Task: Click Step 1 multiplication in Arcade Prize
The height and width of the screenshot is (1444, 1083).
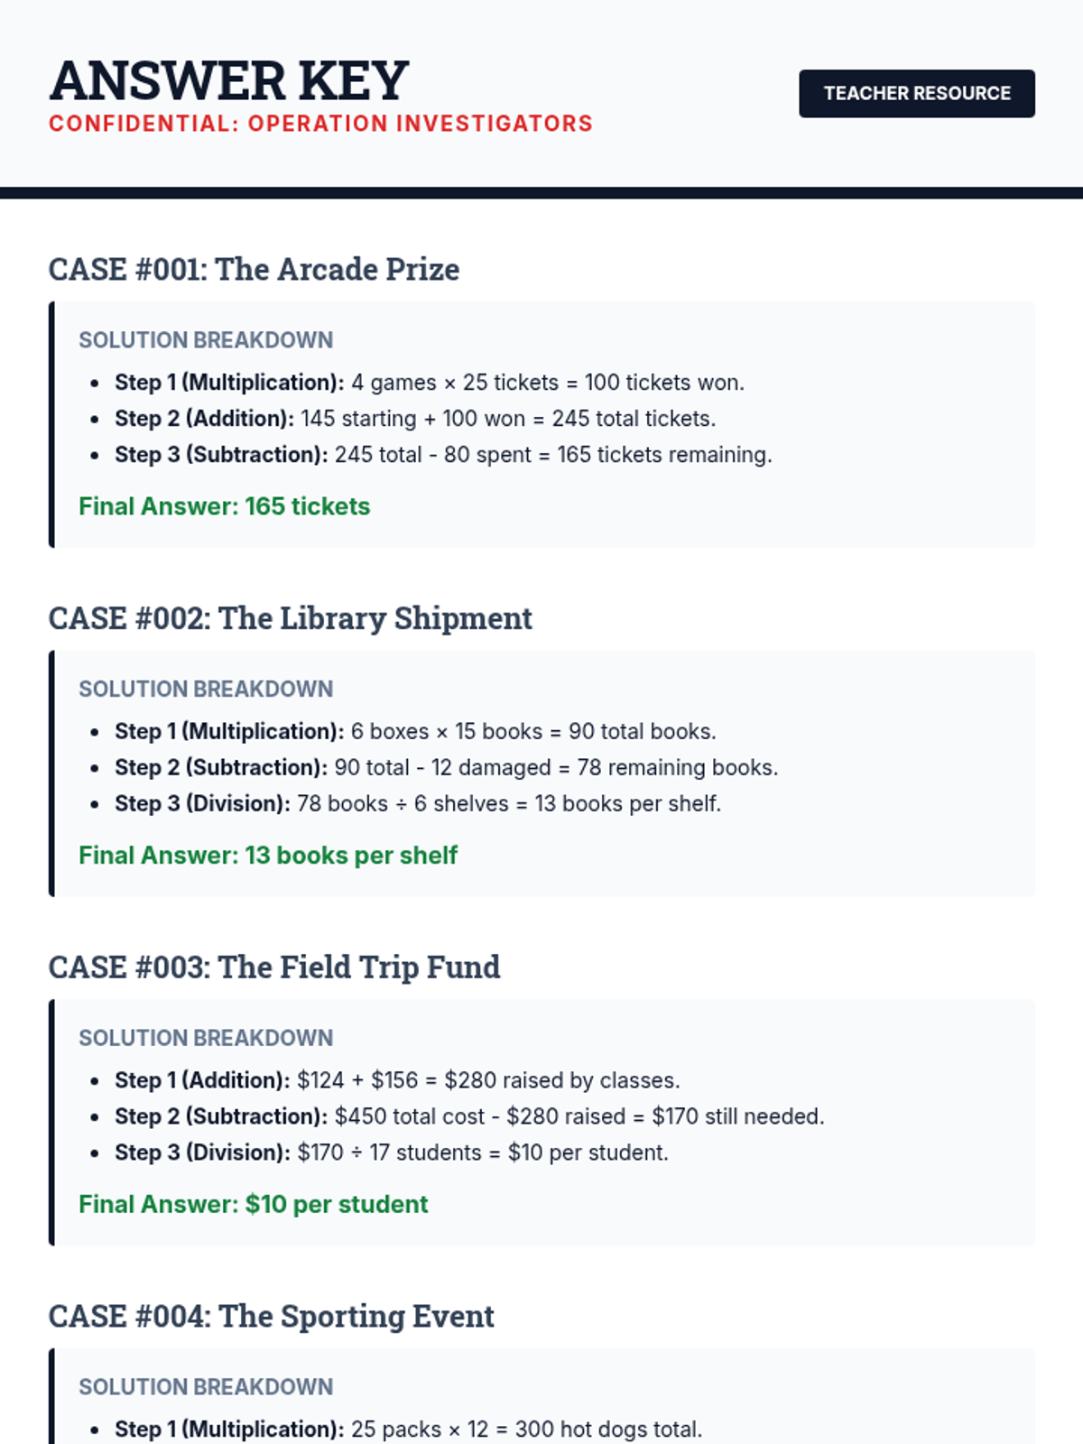Action: pyautogui.click(x=430, y=383)
